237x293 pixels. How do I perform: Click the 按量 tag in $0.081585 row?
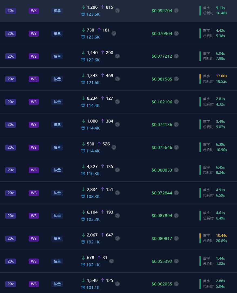[57, 79]
